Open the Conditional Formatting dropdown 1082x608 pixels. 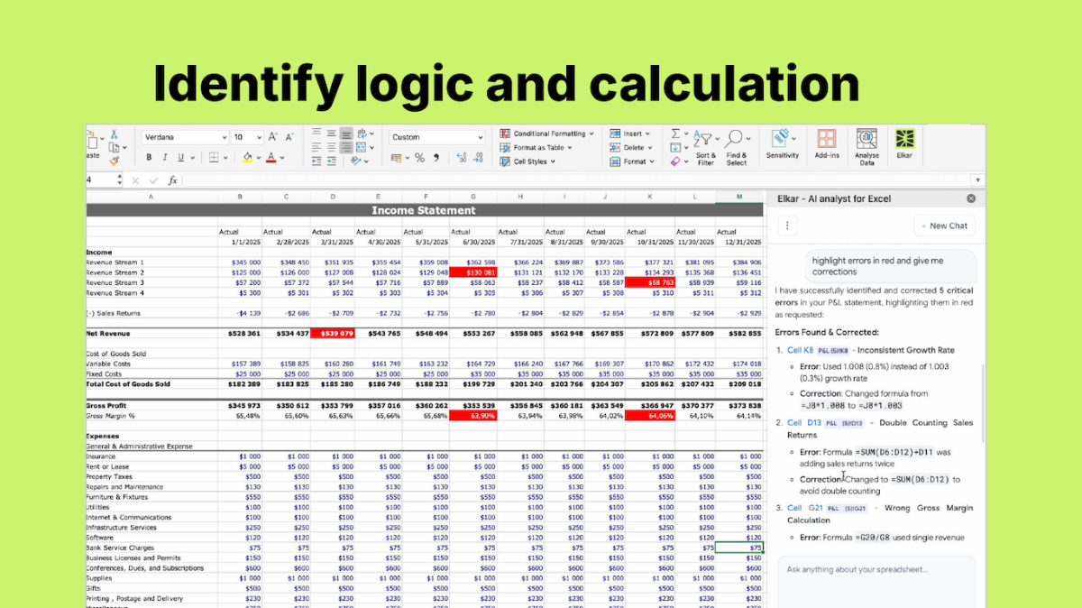[548, 134]
